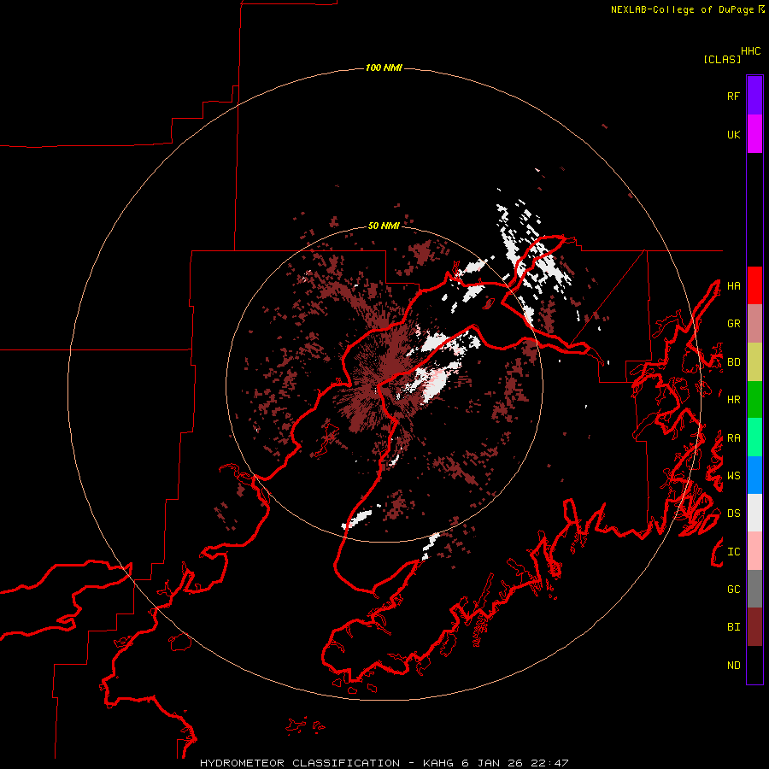This screenshot has height=769, width=769.
Task: Click the "RF" legend label
Action: [733, 96]
